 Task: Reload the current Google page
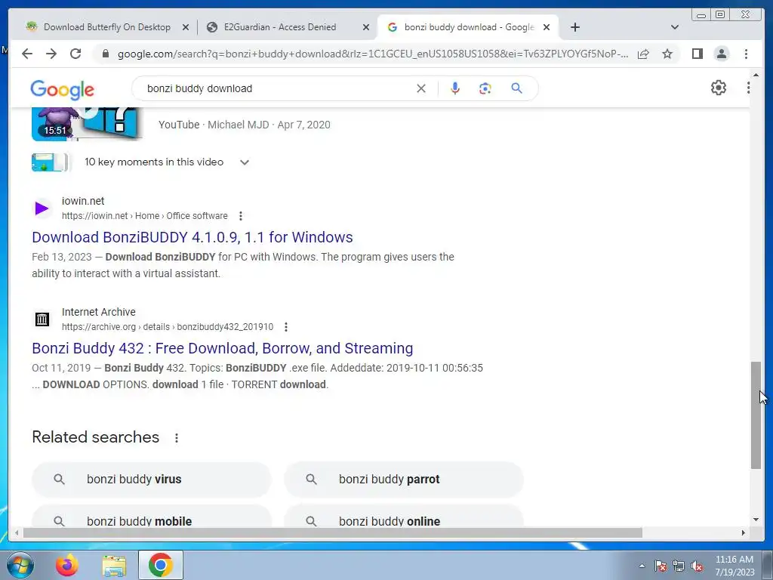point(75,54)
